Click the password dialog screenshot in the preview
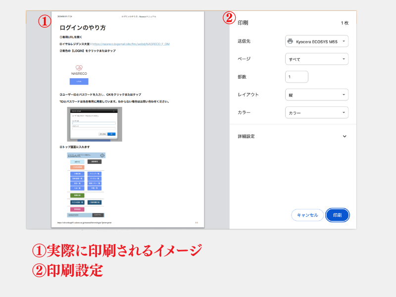Screen dimensions: 396x297 [x=95, y=124]
